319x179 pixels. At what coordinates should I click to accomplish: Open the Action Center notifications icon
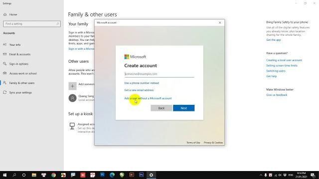[313, 175]
